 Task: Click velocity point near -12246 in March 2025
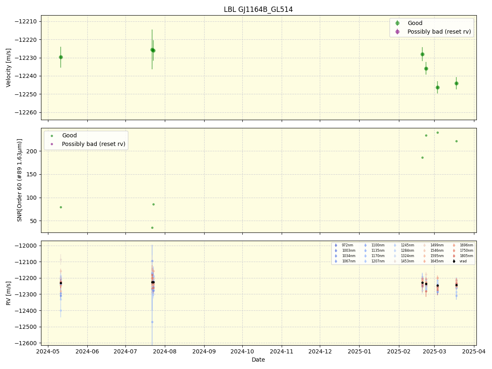[x=437, y=87]
